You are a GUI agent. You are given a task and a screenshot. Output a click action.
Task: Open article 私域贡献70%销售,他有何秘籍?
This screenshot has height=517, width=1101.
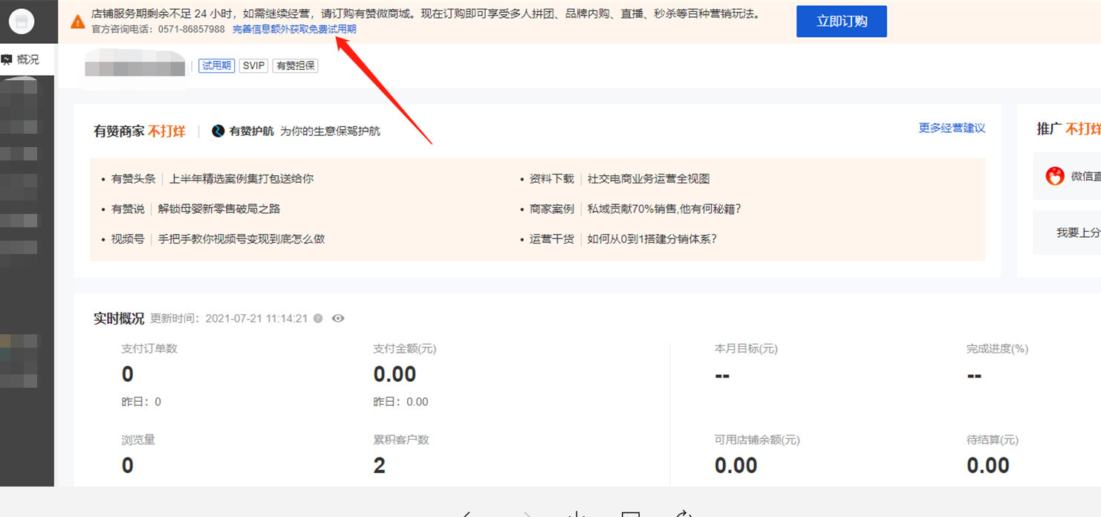point(664,209)
